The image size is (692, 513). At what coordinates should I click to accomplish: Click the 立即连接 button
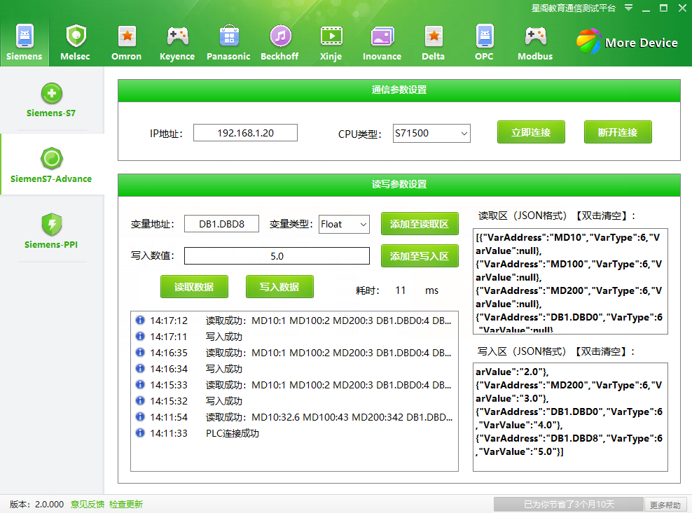click(x=531, y=132)
